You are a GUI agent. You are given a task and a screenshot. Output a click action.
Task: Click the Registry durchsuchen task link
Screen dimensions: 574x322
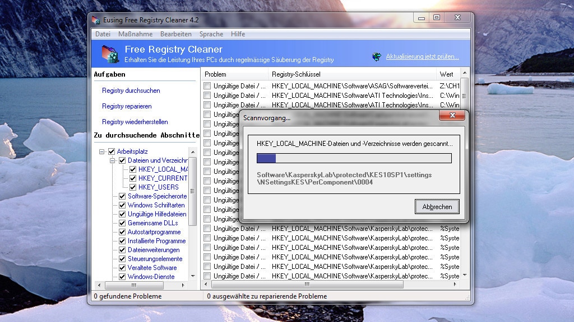tap(131, 91)
